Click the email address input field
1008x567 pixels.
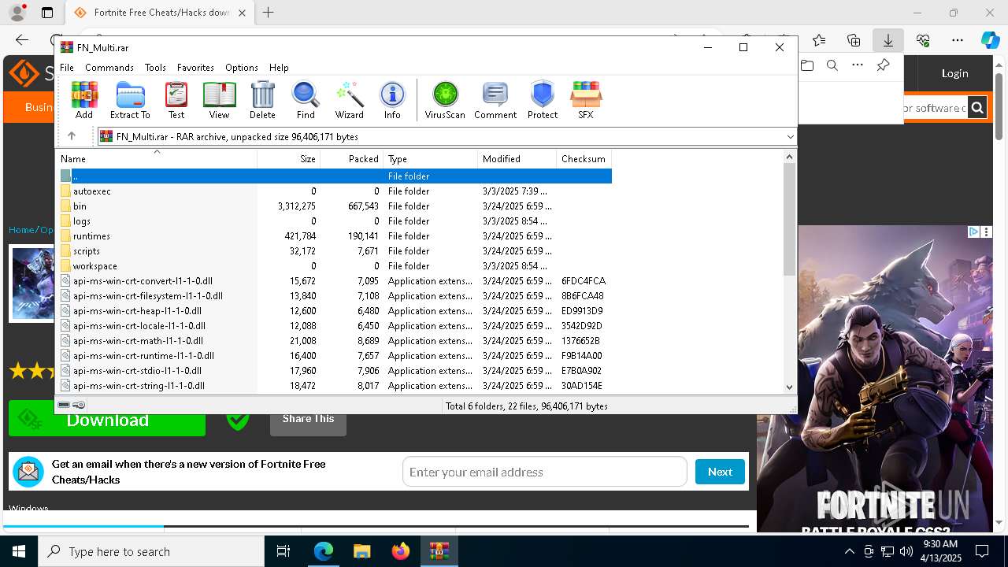coord(545,472)
